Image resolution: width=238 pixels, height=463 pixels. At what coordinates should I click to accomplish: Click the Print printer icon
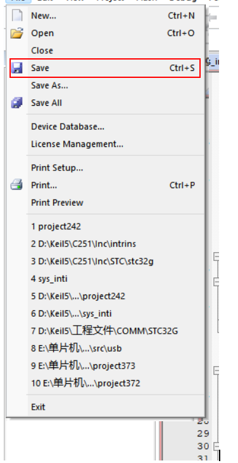tap(17, 185)
